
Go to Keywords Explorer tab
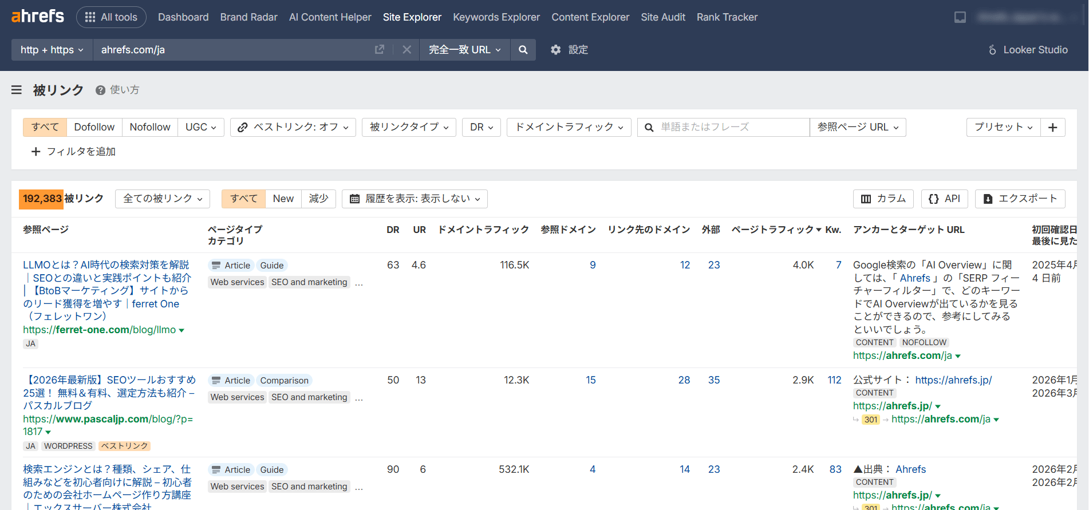tap(496, 17)
